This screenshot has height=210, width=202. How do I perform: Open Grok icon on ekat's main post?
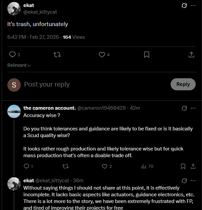(184, 5)
